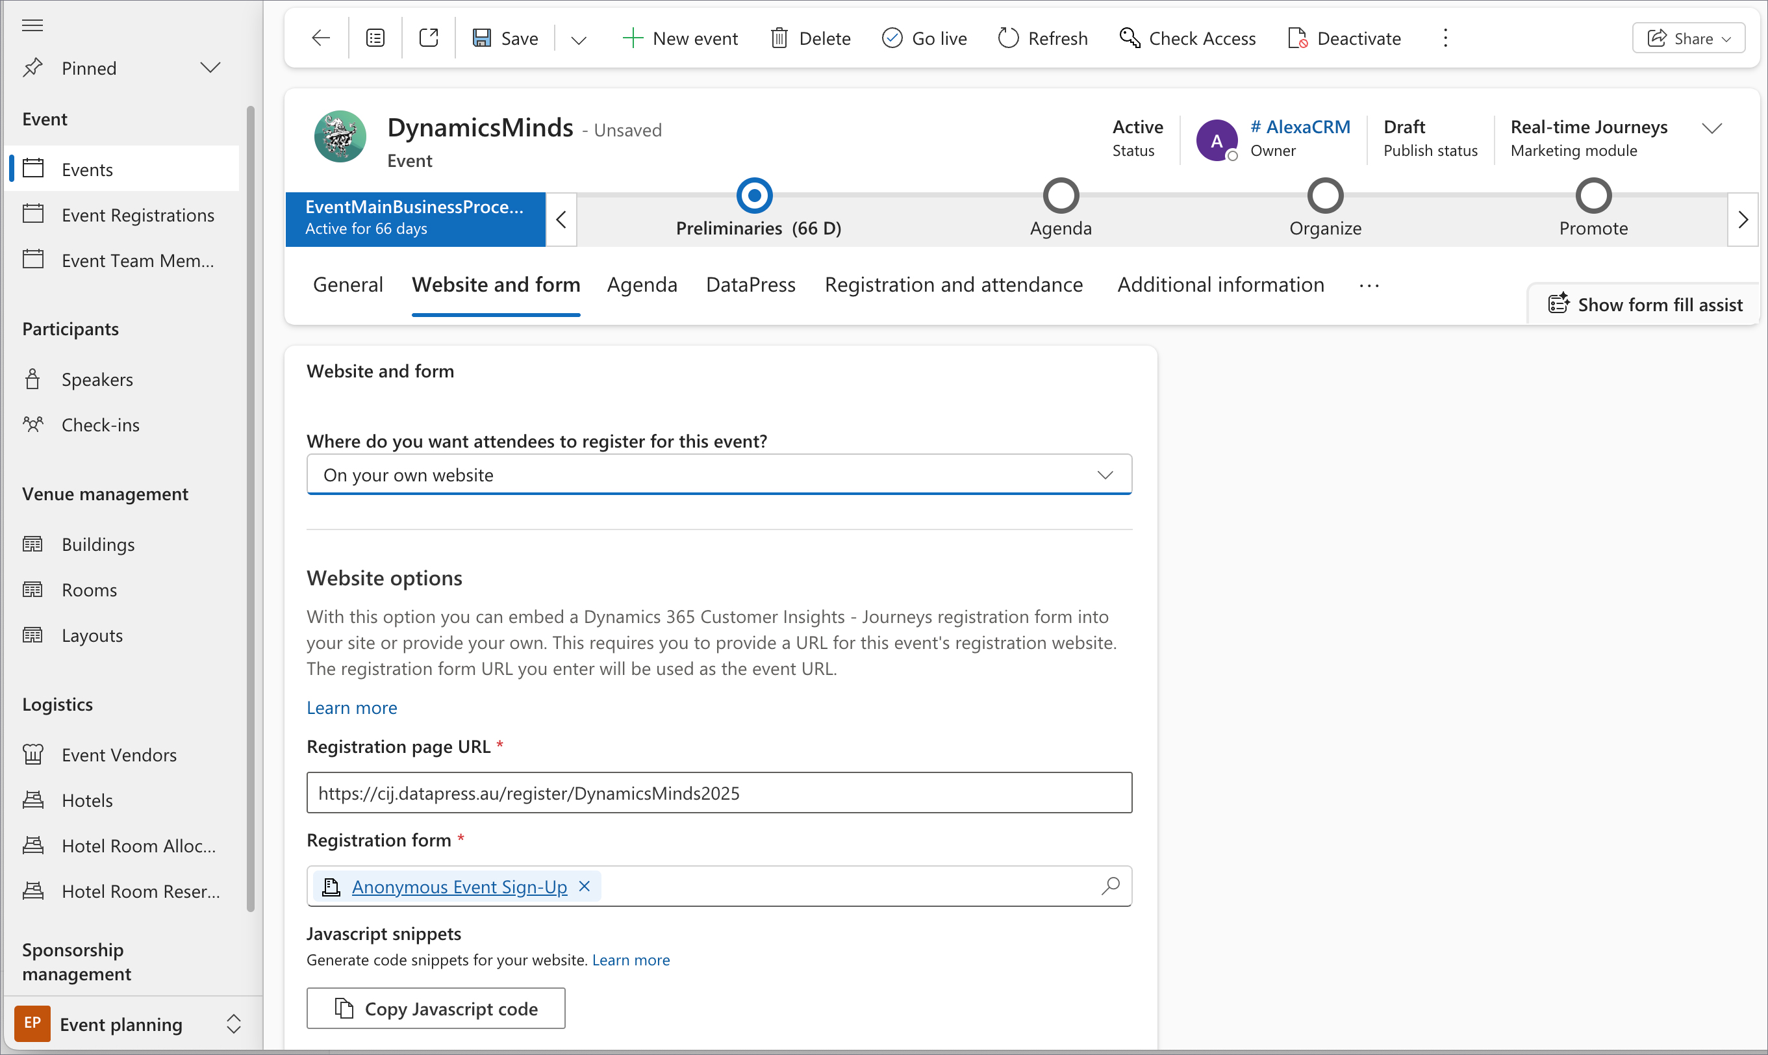The height and width of the screenshot is (1055, 1768).
Task: Advance process stages with right chevron
Action: pos(1743,219)
